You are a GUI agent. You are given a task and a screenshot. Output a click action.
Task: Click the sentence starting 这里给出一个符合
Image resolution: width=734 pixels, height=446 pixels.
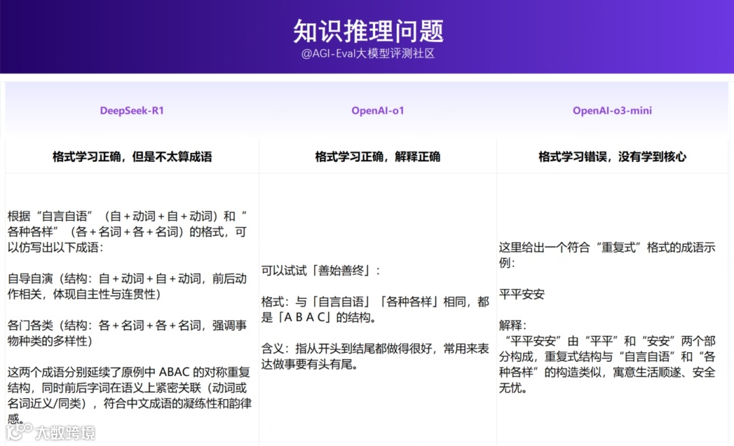point(607,255)
